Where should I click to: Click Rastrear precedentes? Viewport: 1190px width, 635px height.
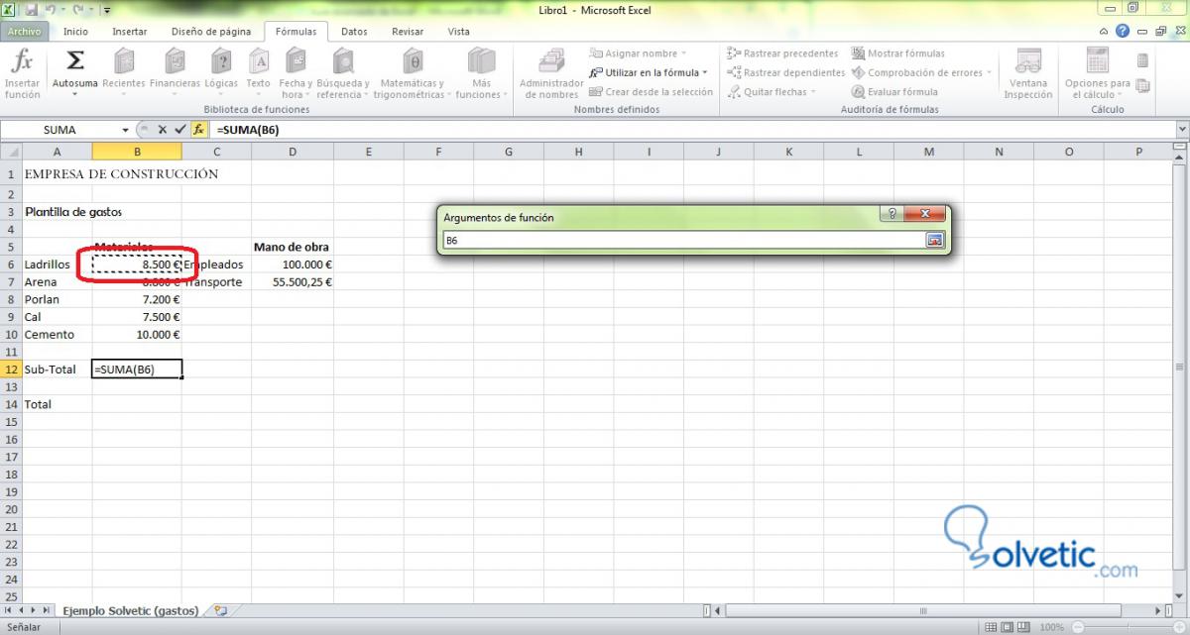(x=782, y=53)
